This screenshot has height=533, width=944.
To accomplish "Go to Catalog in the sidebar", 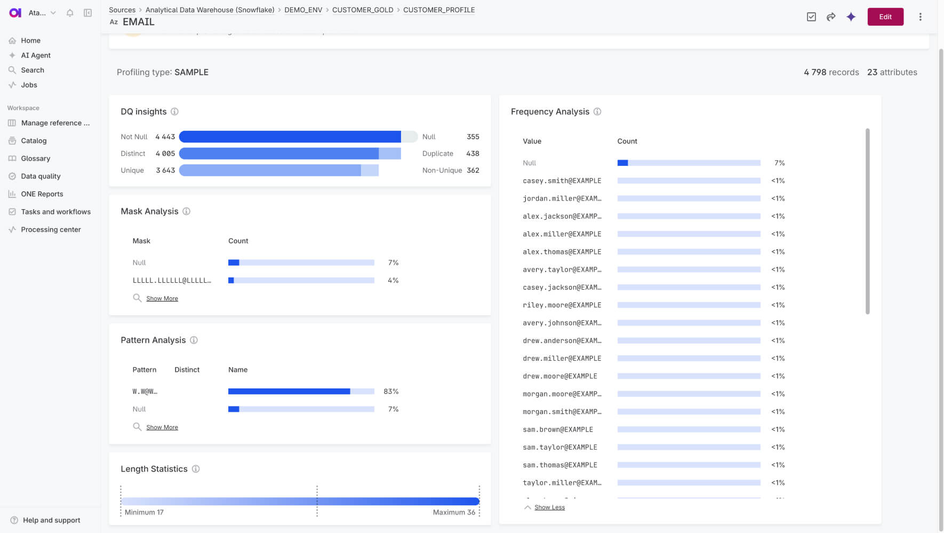I will (34, 141).
